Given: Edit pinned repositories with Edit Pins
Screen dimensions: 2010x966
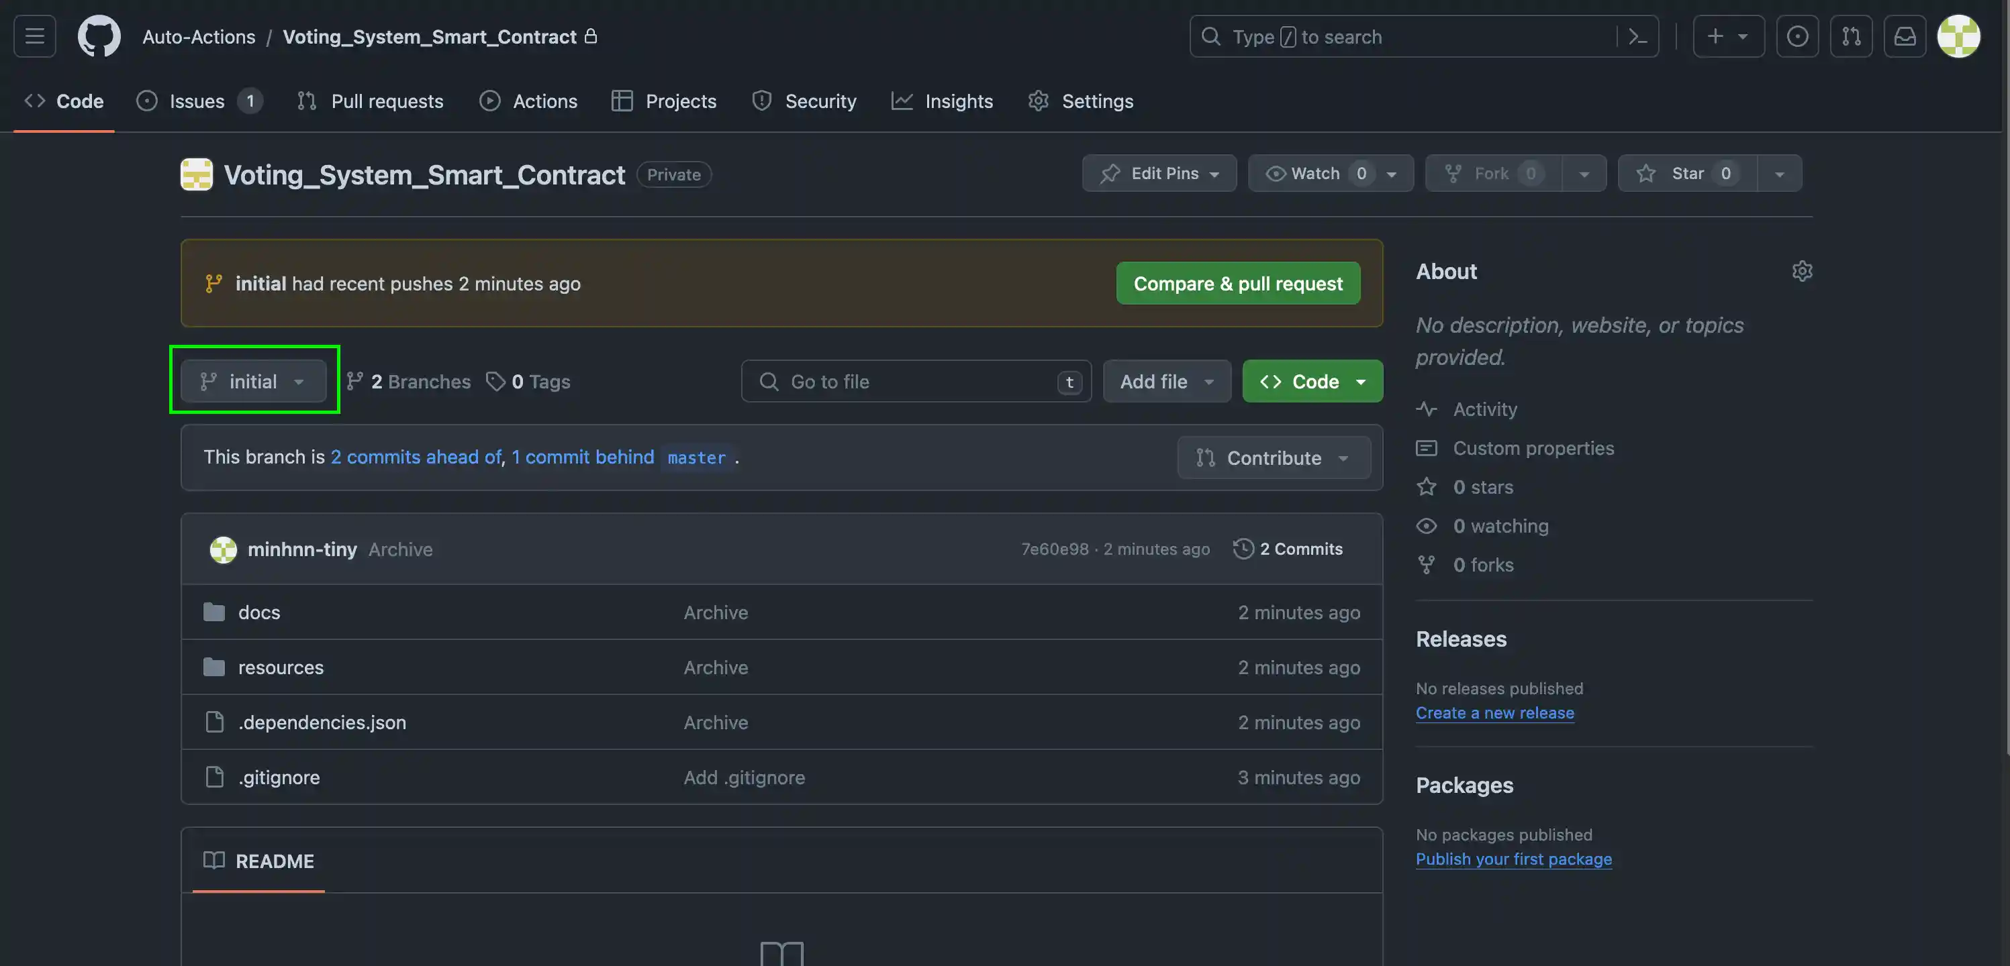Looking at the screenshot, I should 1159,173.
